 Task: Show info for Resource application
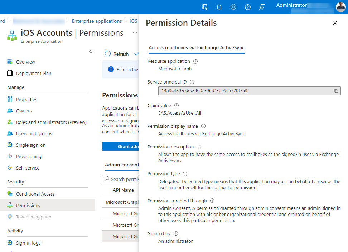pos(195,61)
